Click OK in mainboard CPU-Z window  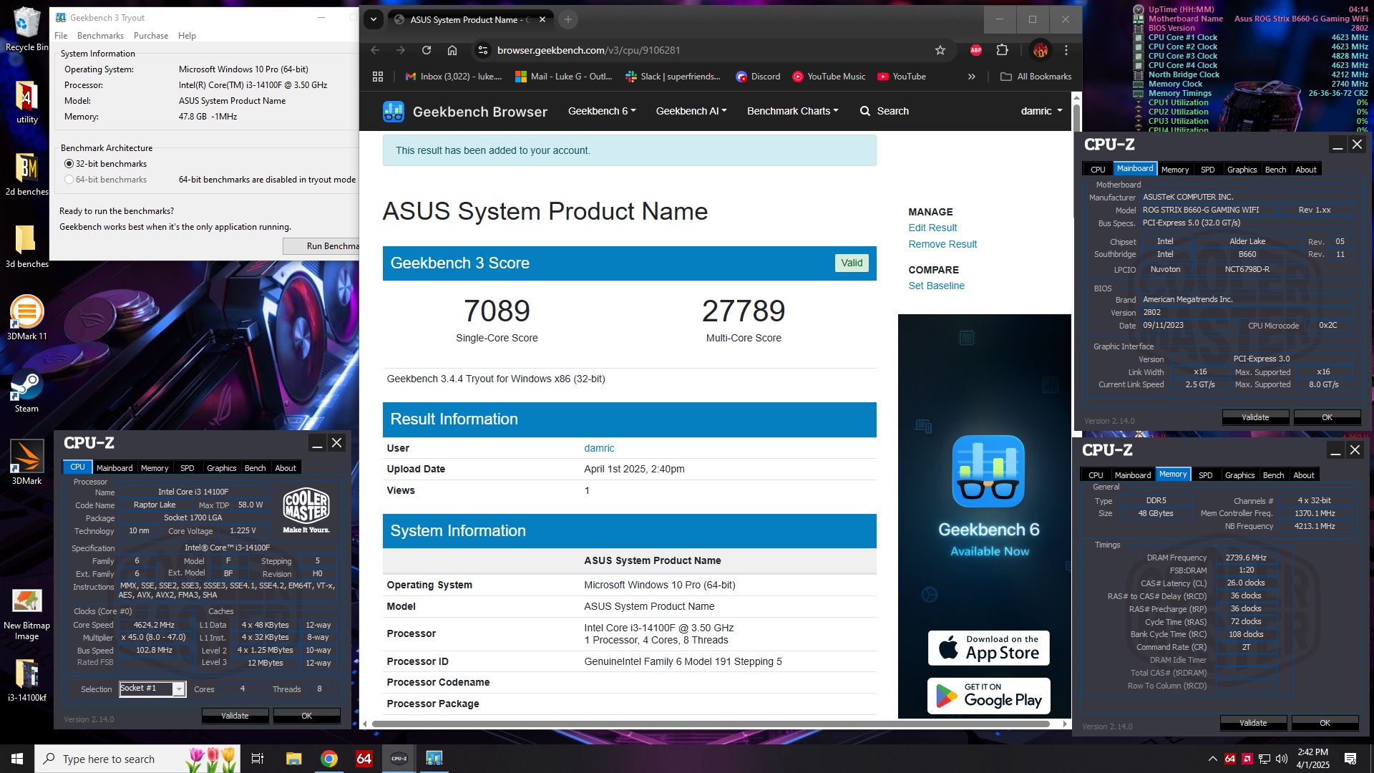coord(1327,417)
